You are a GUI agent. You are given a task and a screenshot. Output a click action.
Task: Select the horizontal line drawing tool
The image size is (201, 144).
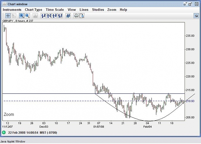(x=55, y=16)
